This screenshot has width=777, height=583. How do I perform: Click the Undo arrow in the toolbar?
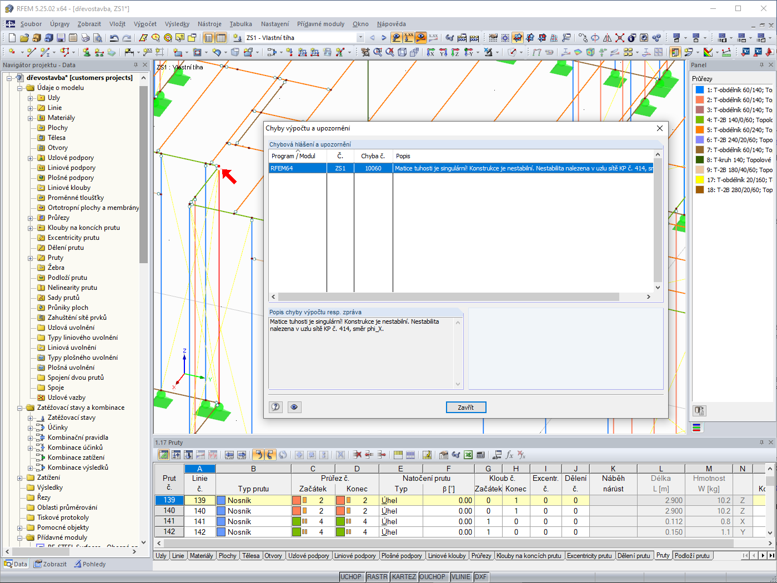114,38
